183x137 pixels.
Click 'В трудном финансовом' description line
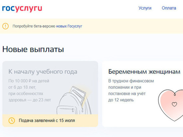point(131,81)
